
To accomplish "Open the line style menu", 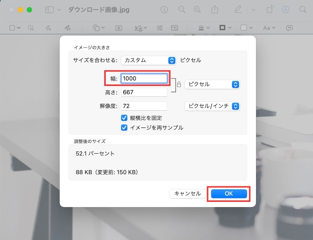I will [x=204, y=28].
